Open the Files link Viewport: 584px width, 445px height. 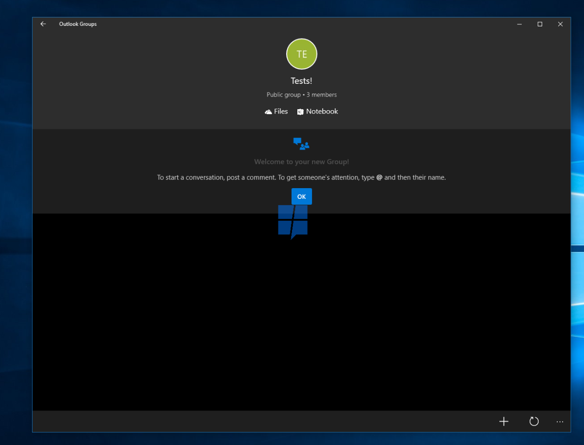click(281, 112)
